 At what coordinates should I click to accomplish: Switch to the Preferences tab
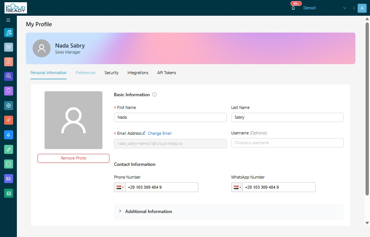[85, 73]
